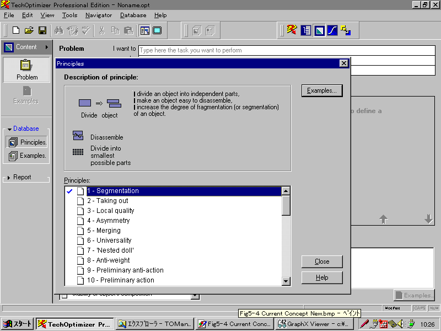Open the Tools menu
Image resolution: width=441 pixels, height=331 pixels.
[69, 15]
